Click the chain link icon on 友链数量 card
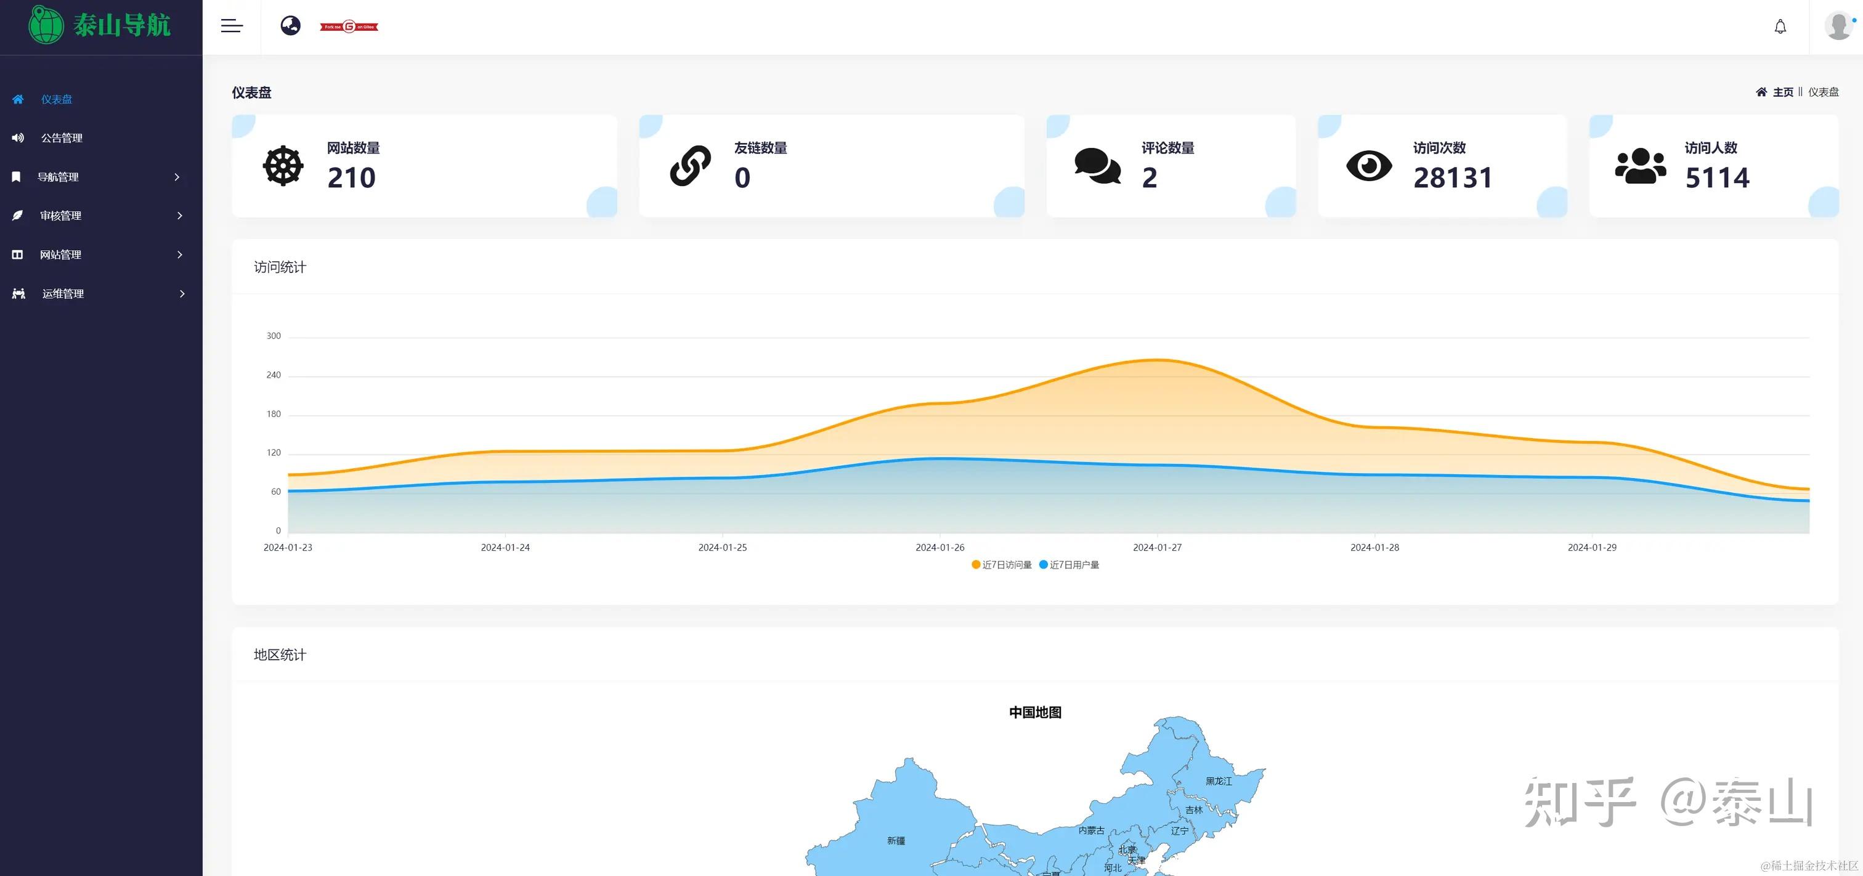This screenshot has width=1863, height=876. point(690,166)
